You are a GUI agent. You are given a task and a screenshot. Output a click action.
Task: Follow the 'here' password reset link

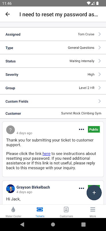pos(47,154)
